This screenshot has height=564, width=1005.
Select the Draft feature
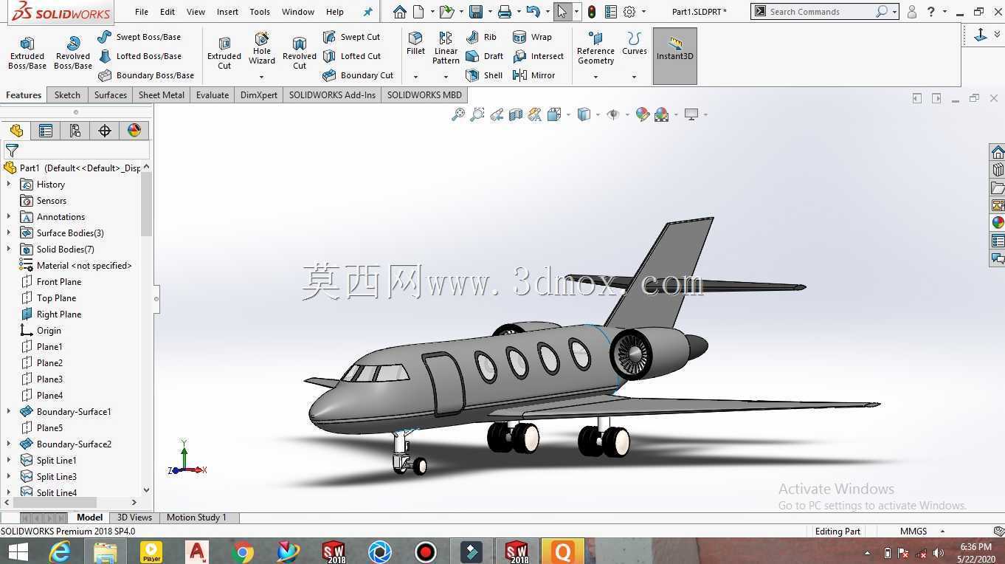pyautogui.click(x=485, y=56)
